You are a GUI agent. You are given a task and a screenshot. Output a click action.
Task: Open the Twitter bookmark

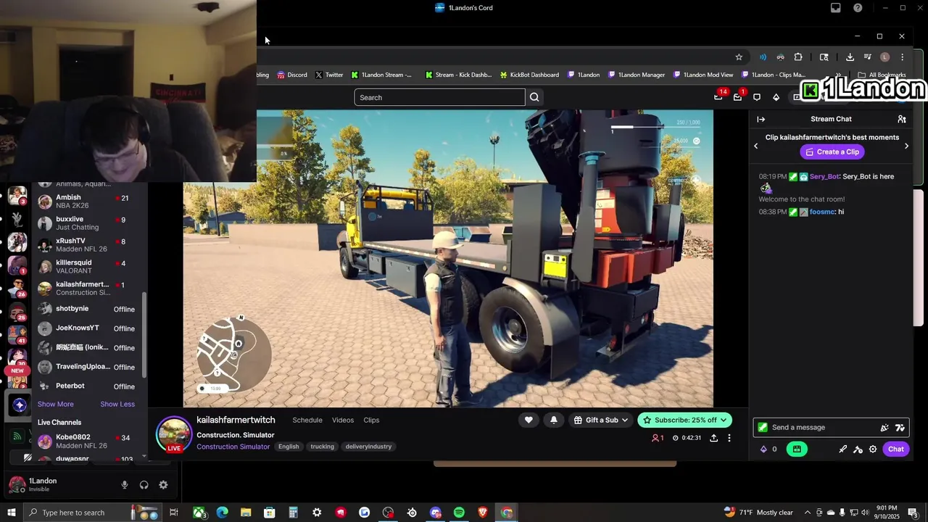click(x=329, y=75)
